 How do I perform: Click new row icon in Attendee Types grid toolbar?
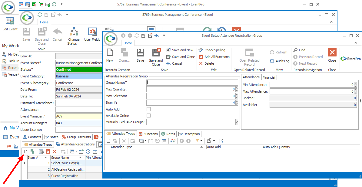(108, 141)
